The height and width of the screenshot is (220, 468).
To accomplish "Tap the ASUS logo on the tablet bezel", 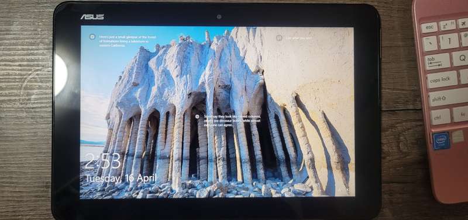I will click(92, 17).
